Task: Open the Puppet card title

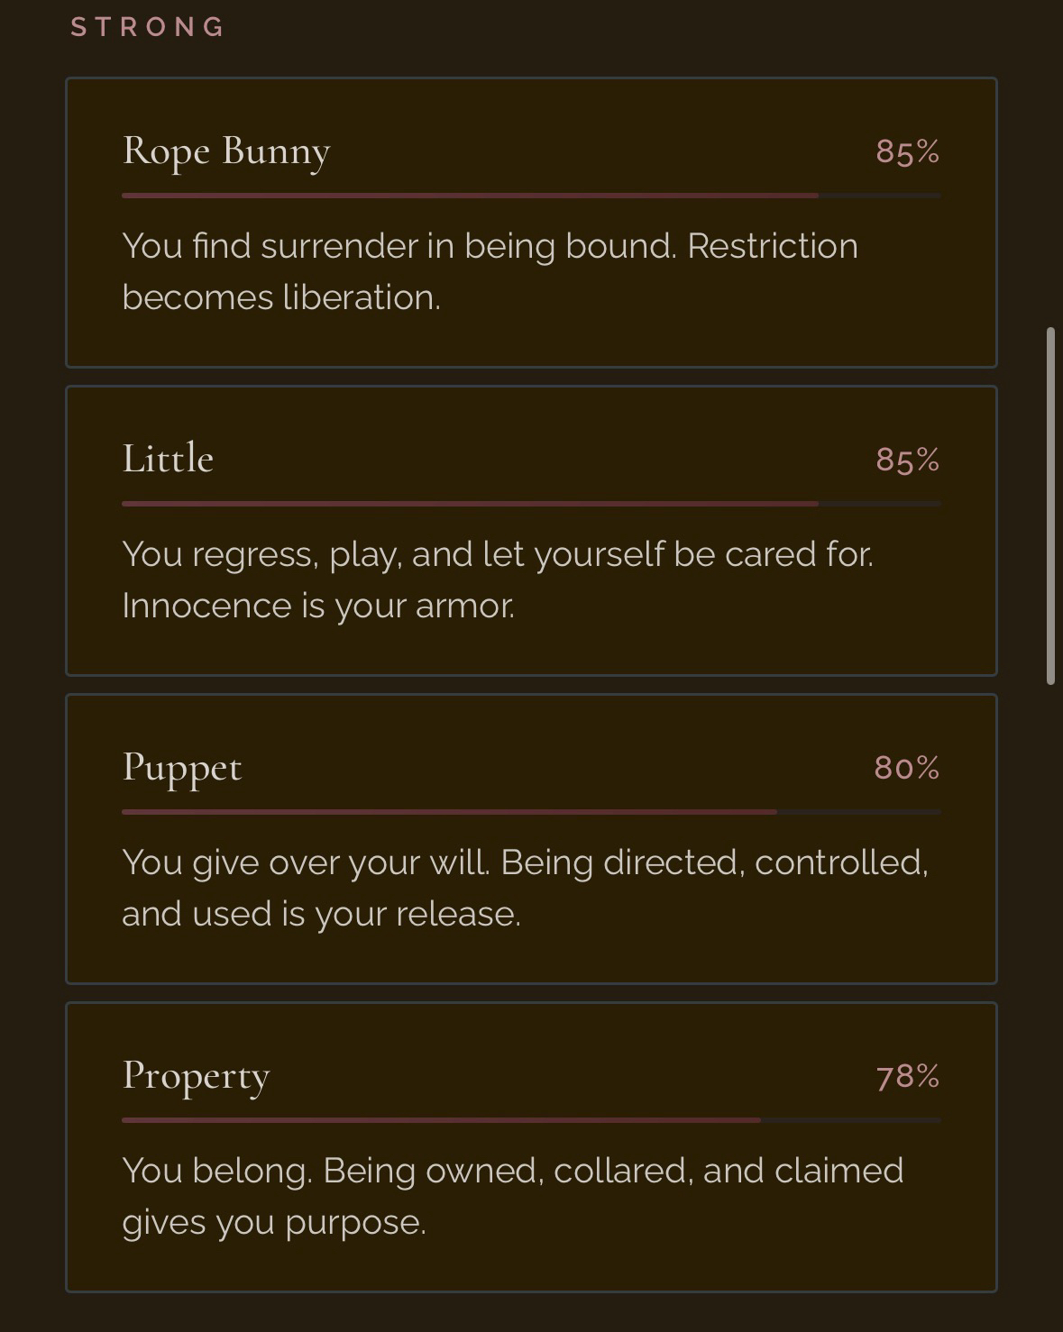Action: 182,768
